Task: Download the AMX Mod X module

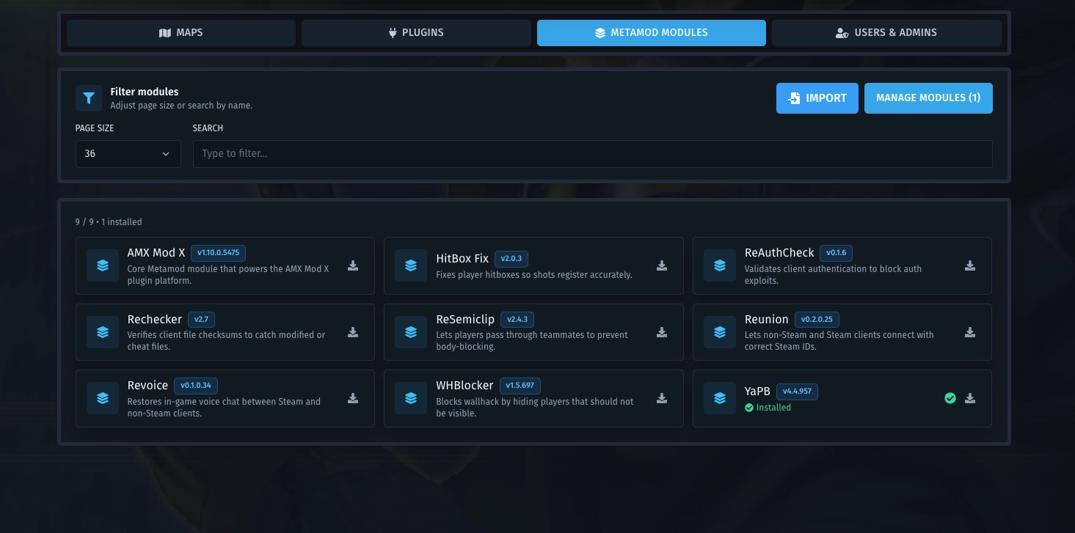Action: coord(353,265)
